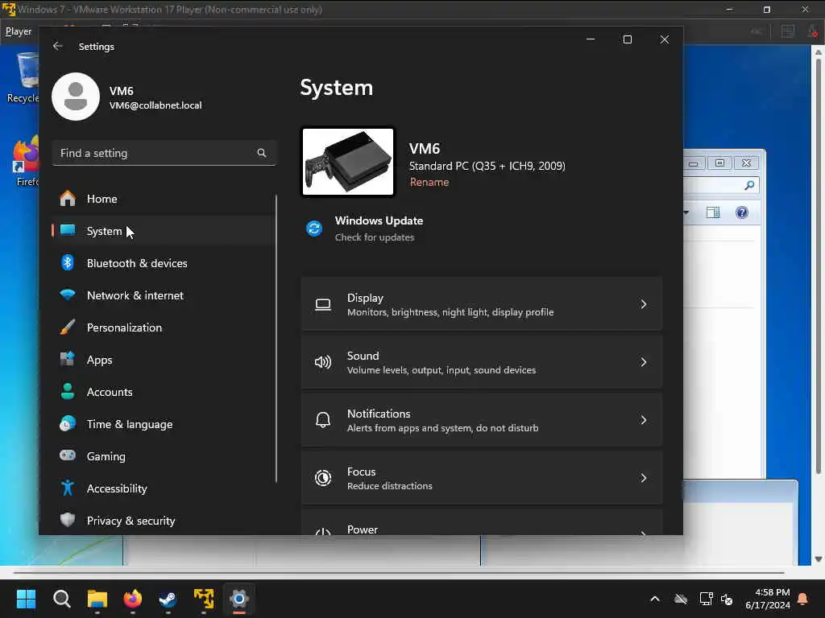Image resolution: width=825 pixels, height=618 pixels.
Task: Click preview pane icon in background window
Action: 713,212
